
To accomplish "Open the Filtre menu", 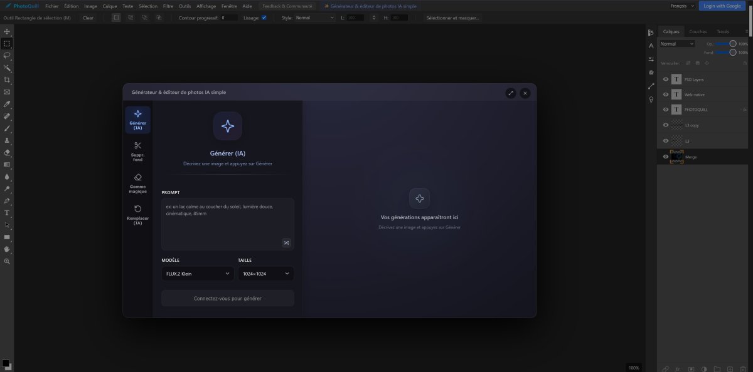I will pos(168,6).
